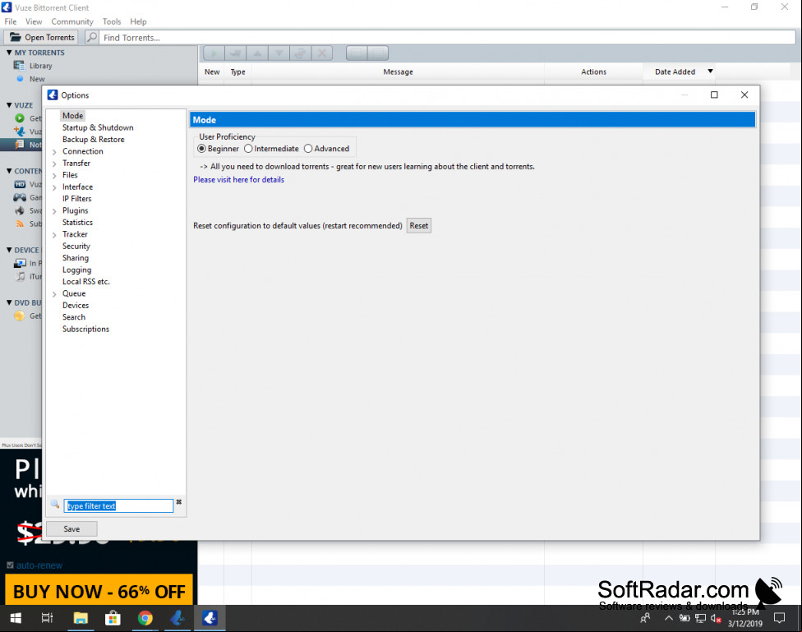Select Statistics in options tree

(x=77, y=222)
